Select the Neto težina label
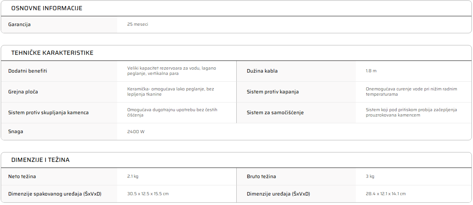 point(22,177)
